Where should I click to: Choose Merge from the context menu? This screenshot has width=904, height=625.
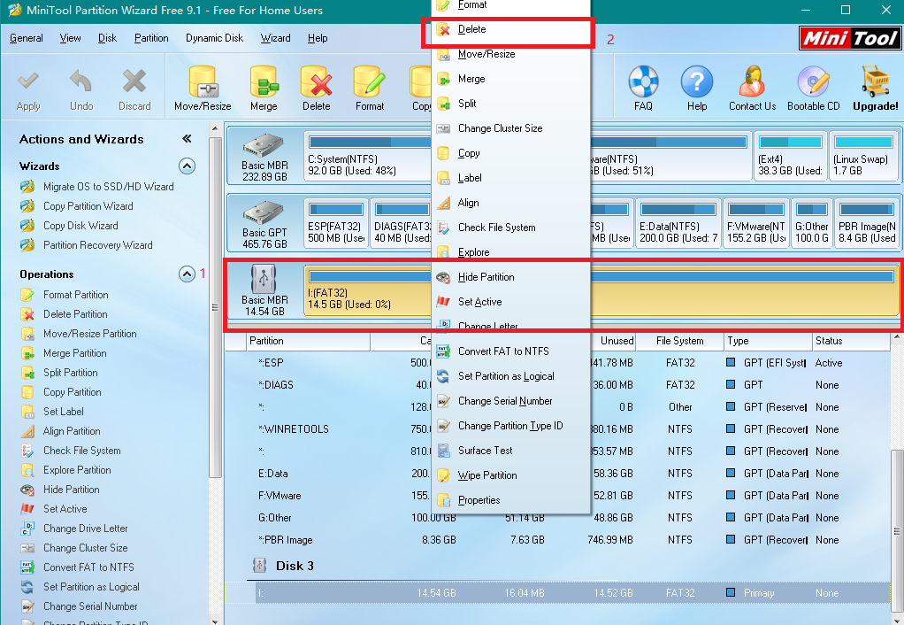pyautogui.click(x=510, y=79)
